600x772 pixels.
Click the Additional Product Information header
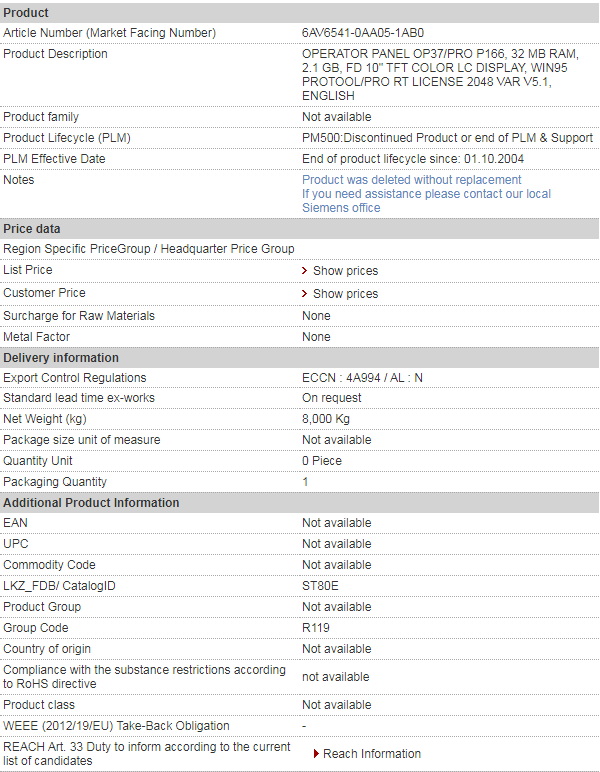(91, 503)
